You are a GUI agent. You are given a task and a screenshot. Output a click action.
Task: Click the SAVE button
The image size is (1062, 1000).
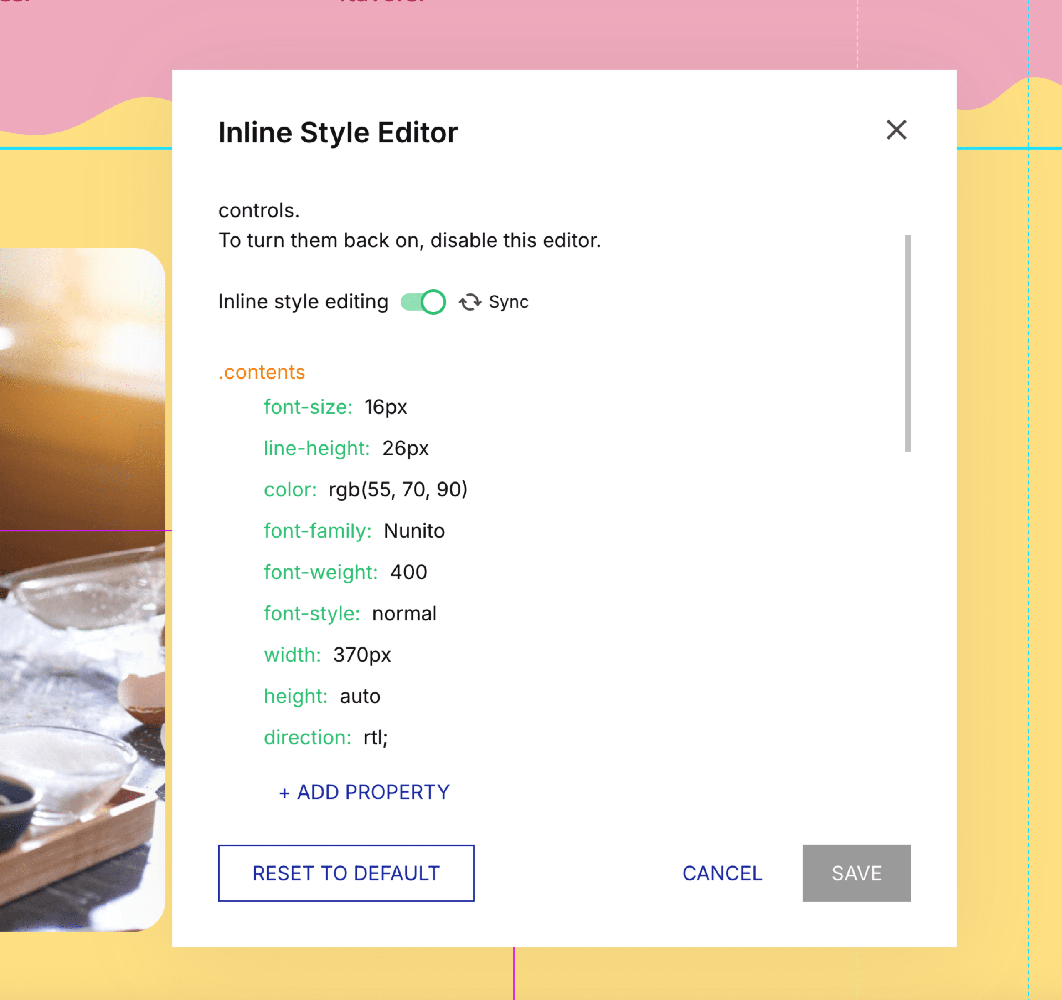coord(856,873)
